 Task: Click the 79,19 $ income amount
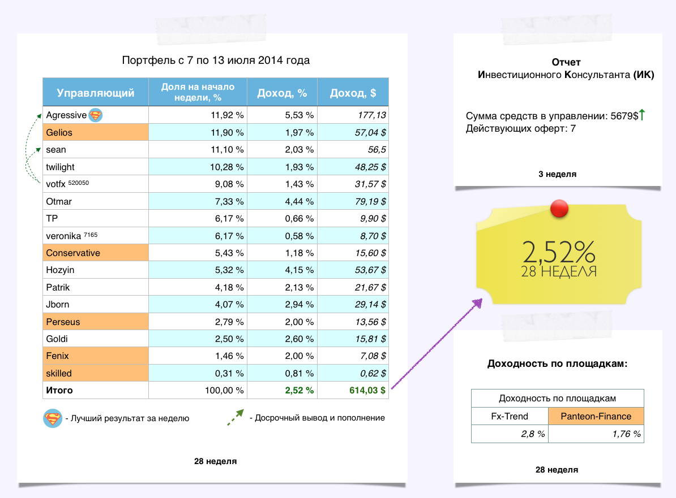(370, 201)
